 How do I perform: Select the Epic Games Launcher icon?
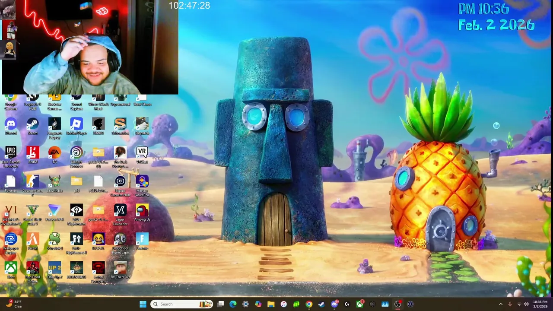pos(11,157)
